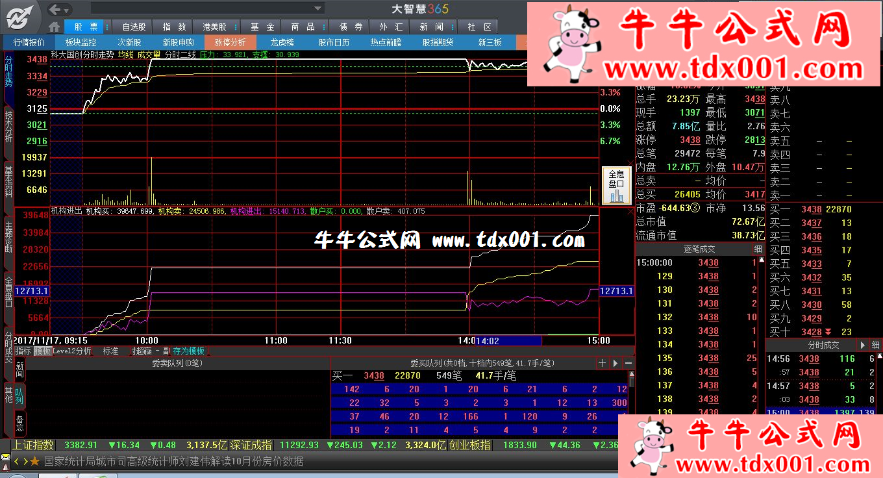Expand the 商品 submenu dots
Viewport: 883px width, 478px height.
click(x=324, y=27)
